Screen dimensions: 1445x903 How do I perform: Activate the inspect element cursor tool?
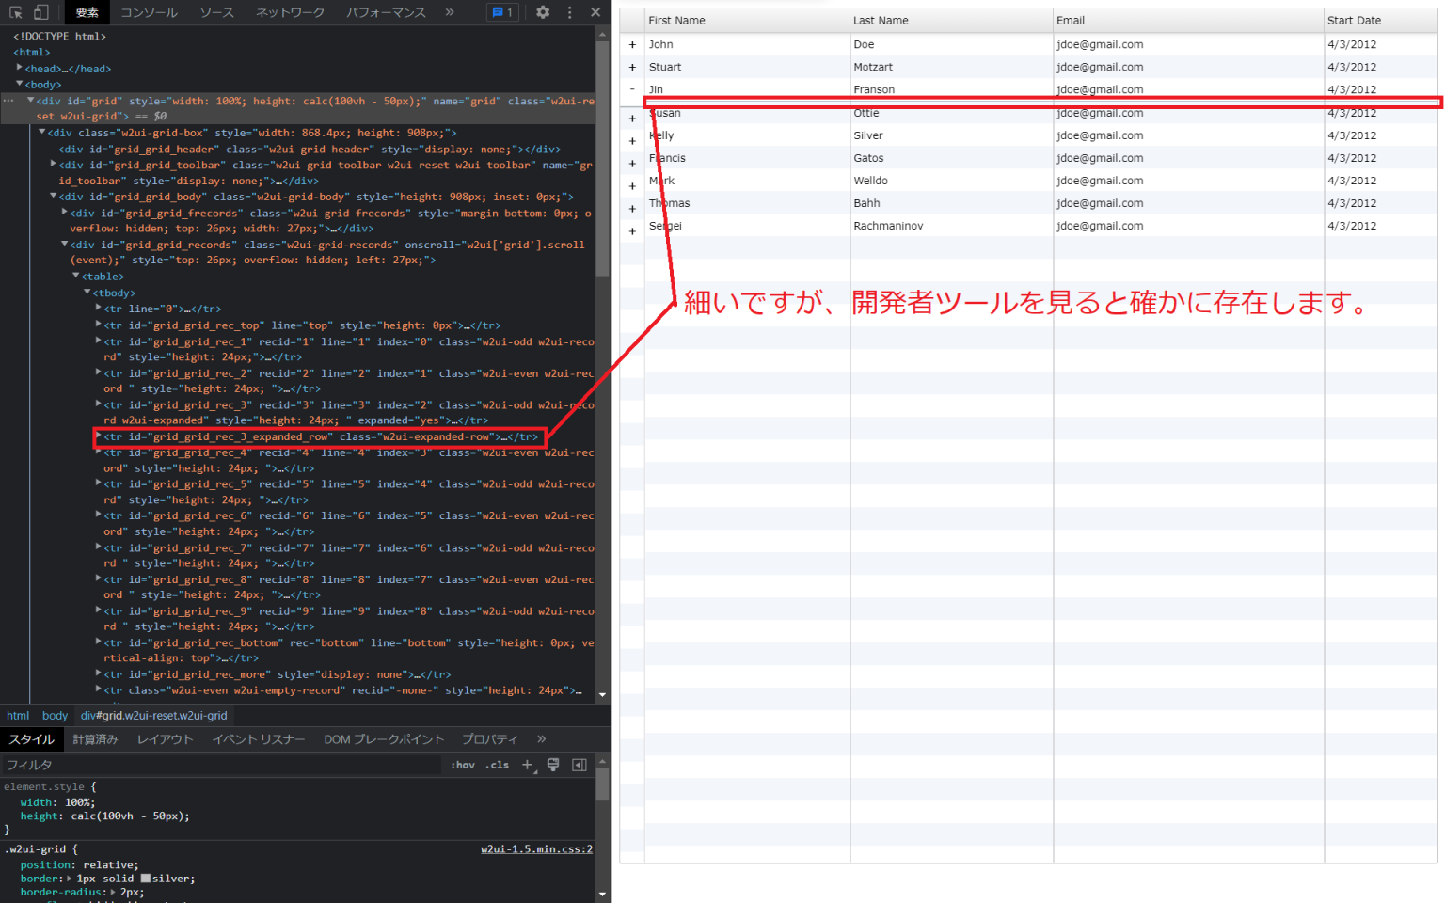(17, 11)
